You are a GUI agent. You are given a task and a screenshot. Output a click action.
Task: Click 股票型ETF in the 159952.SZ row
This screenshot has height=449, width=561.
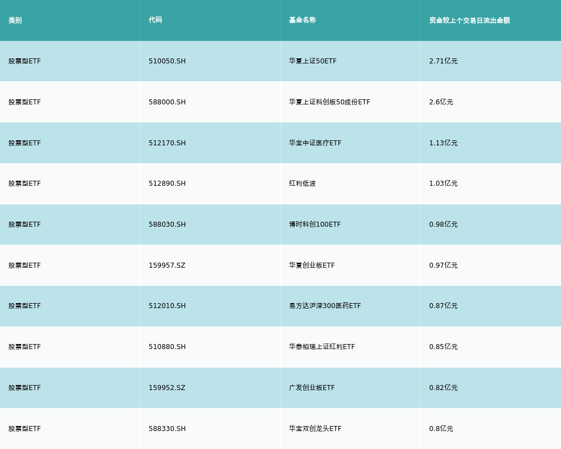[x=25, y=388]
